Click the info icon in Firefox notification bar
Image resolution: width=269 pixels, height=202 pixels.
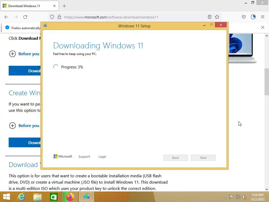click(7, 27)
